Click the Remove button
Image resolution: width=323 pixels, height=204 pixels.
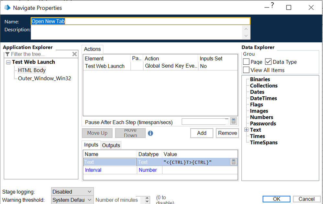coord(228,133)
